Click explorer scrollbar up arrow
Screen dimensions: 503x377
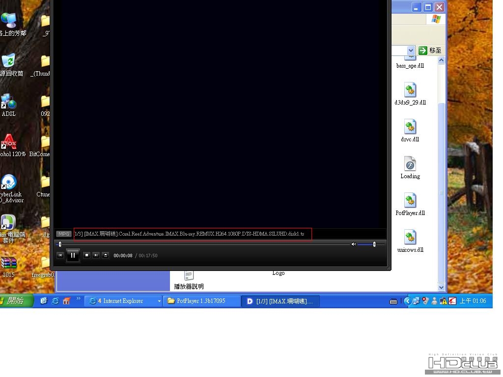tap(442, 60)
